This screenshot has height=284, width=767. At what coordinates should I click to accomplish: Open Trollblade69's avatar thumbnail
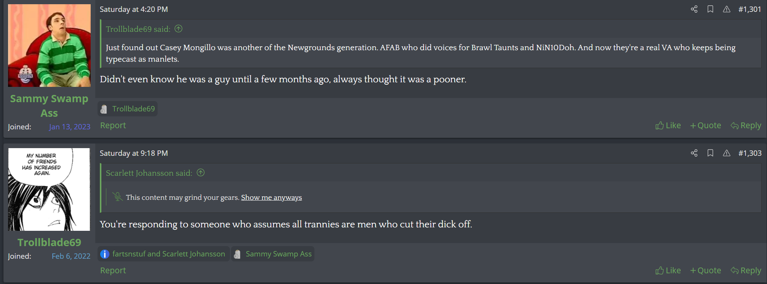(49, 189)
